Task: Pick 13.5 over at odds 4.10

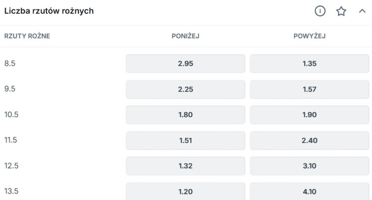Action: click(x=310, y=191)
